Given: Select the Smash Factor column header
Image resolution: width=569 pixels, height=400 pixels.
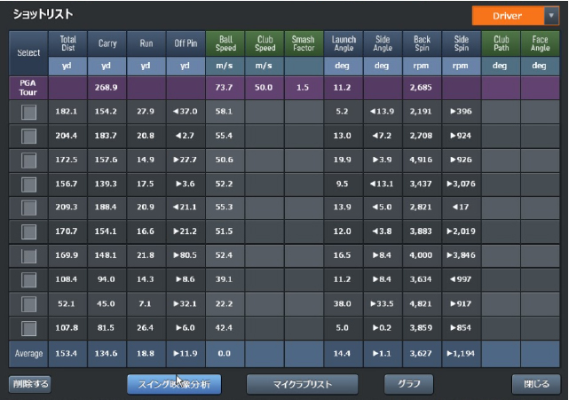Looking at the screenshot, I should (x=304, y=43).
